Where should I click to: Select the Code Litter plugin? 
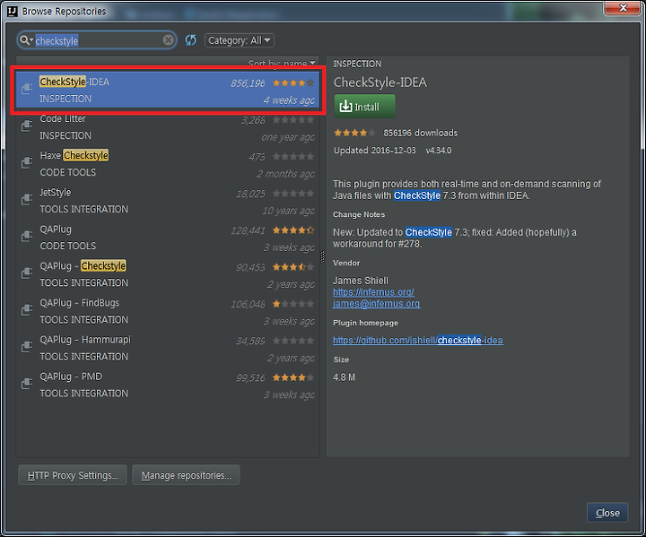168,127
